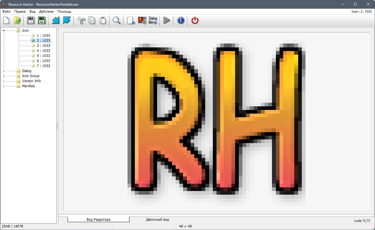
Task: Open the Правка menu
Action: (20, 12)
